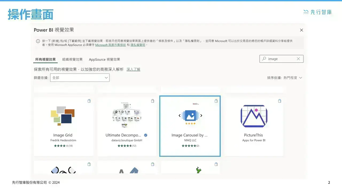Click the Apps for Power BI publisher name
The width and height of the screenshot is (342, 192).
254,140
